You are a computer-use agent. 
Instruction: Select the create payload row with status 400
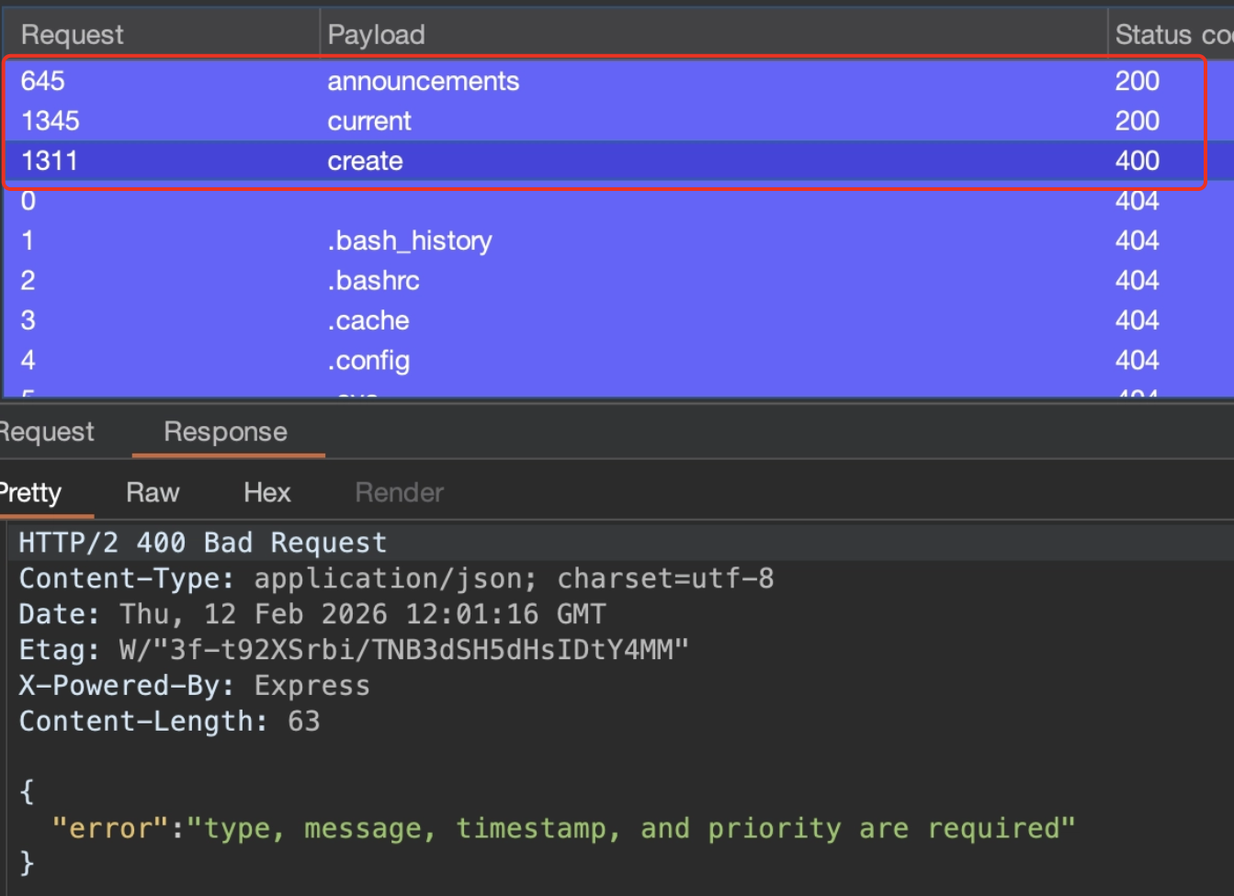tap(365, 162)
